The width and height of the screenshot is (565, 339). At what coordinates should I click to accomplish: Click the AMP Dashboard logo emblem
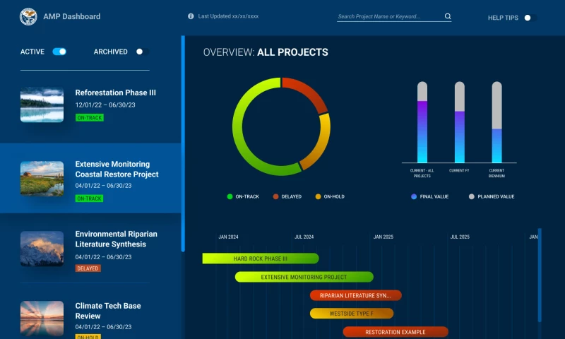click(28, 16)
